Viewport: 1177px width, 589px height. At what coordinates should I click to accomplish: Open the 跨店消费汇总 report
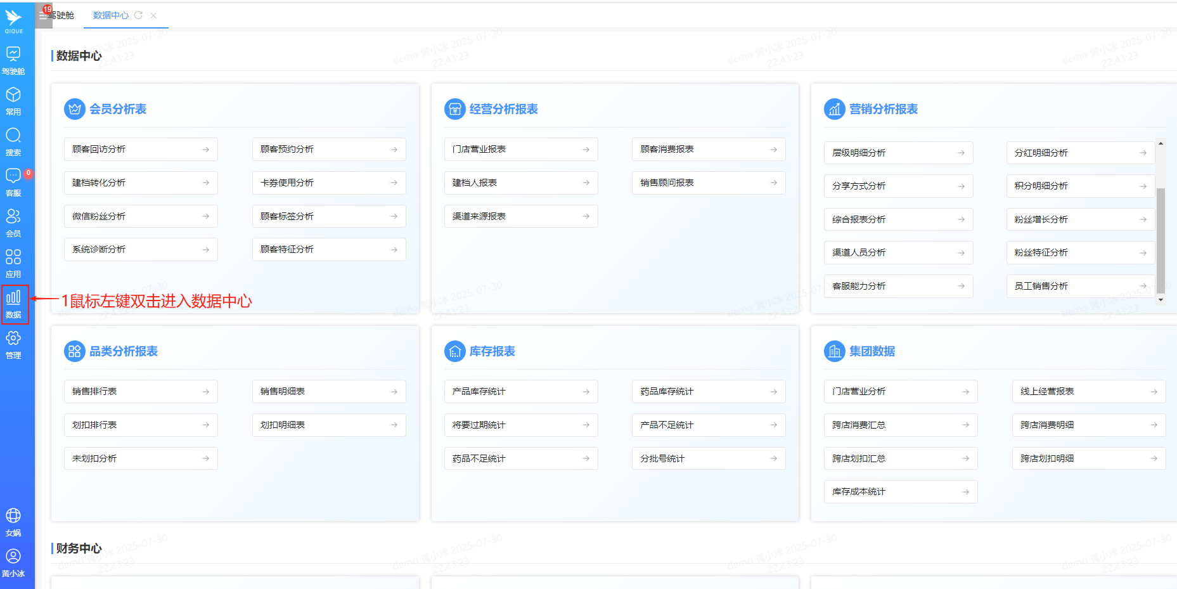tap(900, 425)
